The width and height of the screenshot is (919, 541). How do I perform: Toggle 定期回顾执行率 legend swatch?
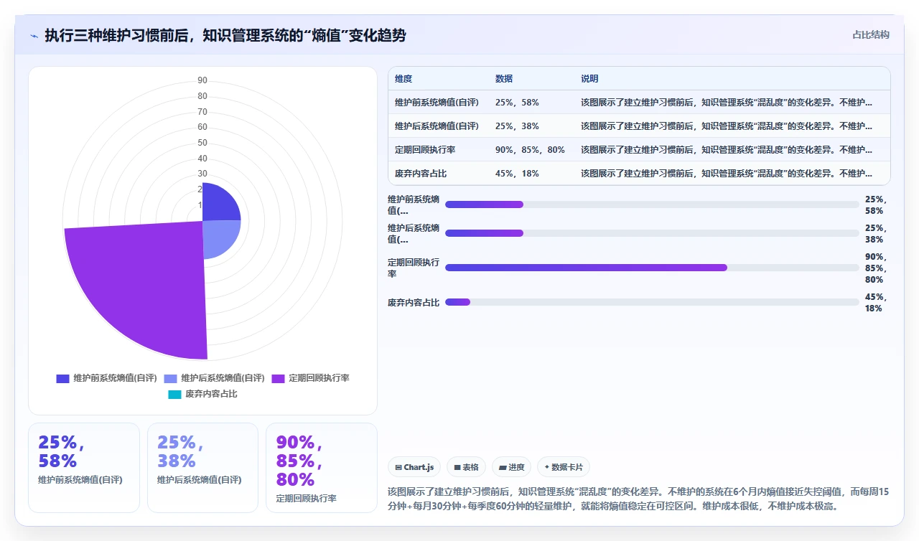click(279, 378)
